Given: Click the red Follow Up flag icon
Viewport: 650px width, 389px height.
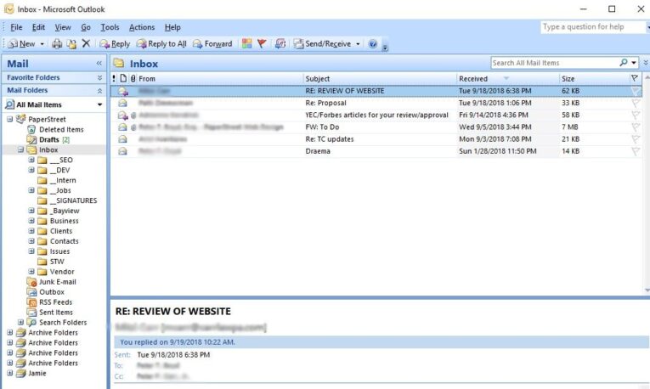Looking at the screenshot, I should pyautogui.click(x=262, y=43).
